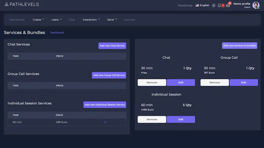This screenshot has height=148, width=264.
Task: Click the '5 Qty' label
Action: pos(187,105)
